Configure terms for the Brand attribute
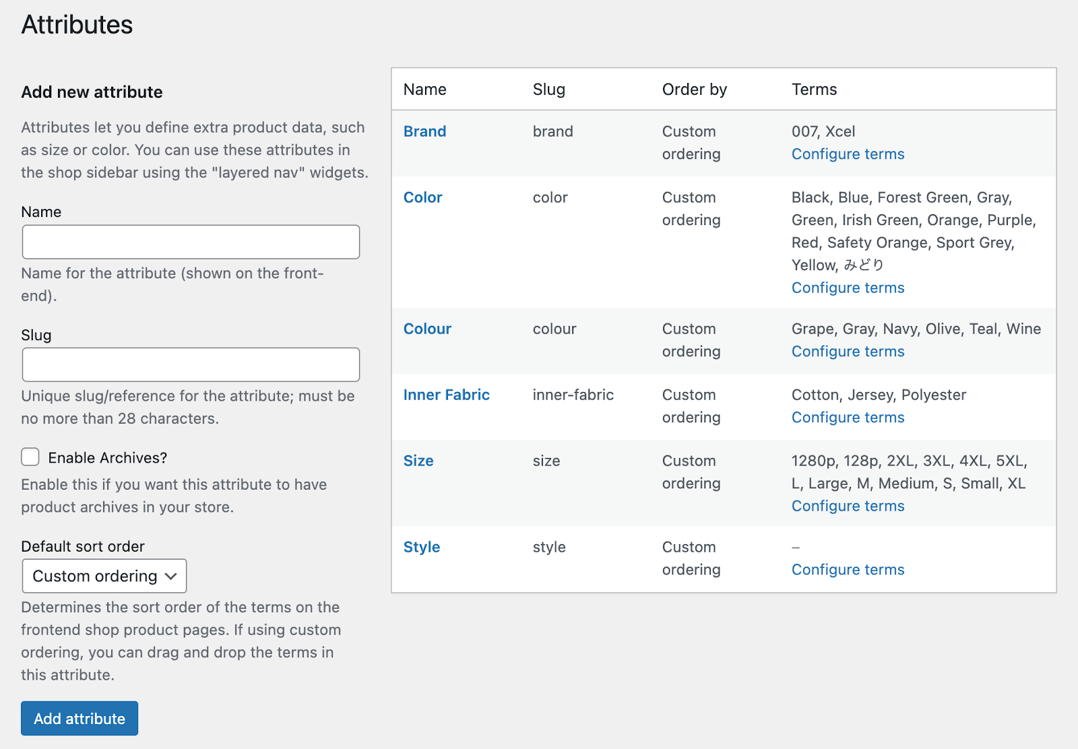Viewport: 1078px width, 749px height. tap(848, 154)
